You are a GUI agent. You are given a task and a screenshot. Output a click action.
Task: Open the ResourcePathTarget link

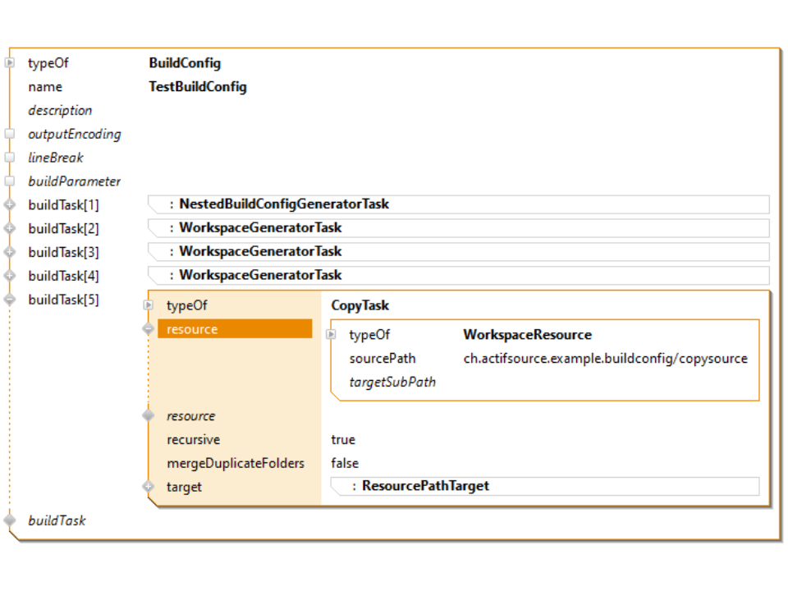(425, 486)
